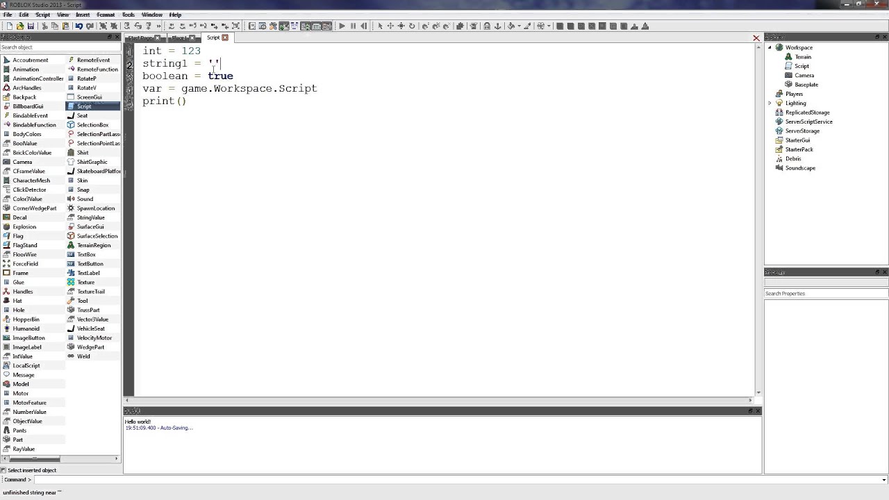Expand the toolbar overflow chevron
This screenshot has width=889, height=500.
pyautogui.click(x=158, y=26)
